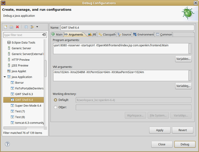
Task: Switch to the Common tab
Action: (x=164, y=34)
